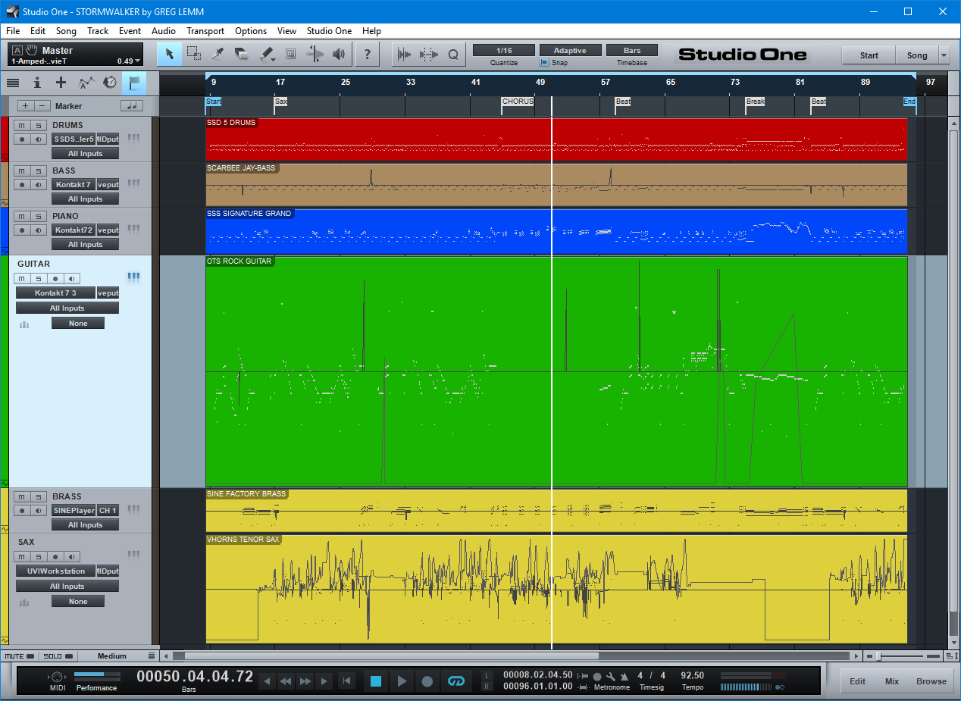Click the wrench icon in the transport
This screenshot has height=701, width=961.
[x=610, y=676]
